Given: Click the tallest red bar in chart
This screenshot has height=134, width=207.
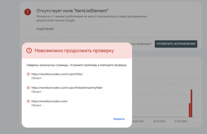Looking at the screenshot, I should click(x=191, y=103).
